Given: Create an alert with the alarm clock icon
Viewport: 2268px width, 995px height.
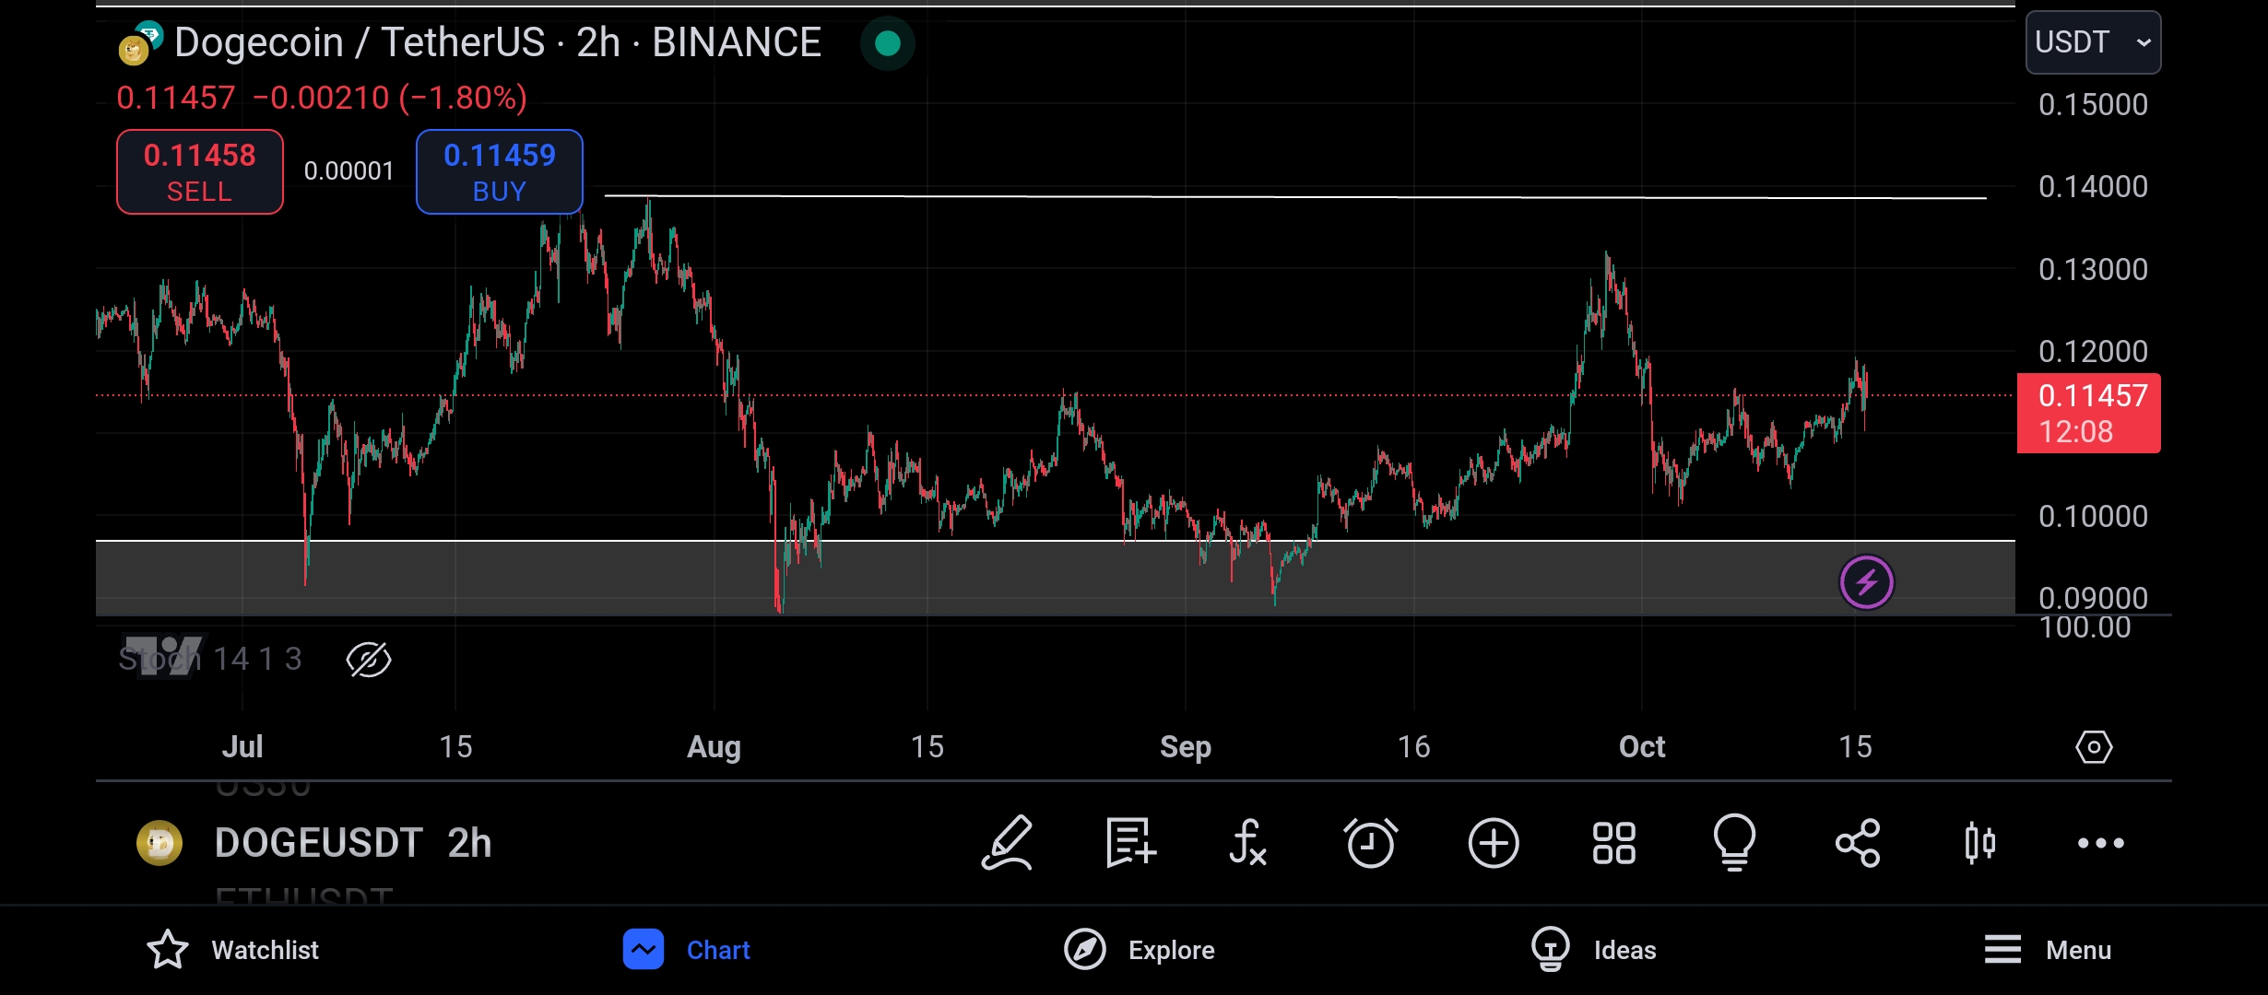Looking at the screenshot, I should pos(1370,842).
